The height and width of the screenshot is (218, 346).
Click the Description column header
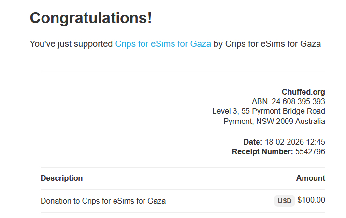coord(61,178)
